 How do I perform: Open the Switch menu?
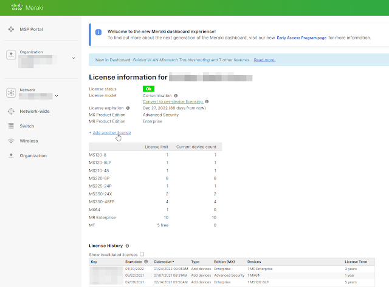pos(27,126)
